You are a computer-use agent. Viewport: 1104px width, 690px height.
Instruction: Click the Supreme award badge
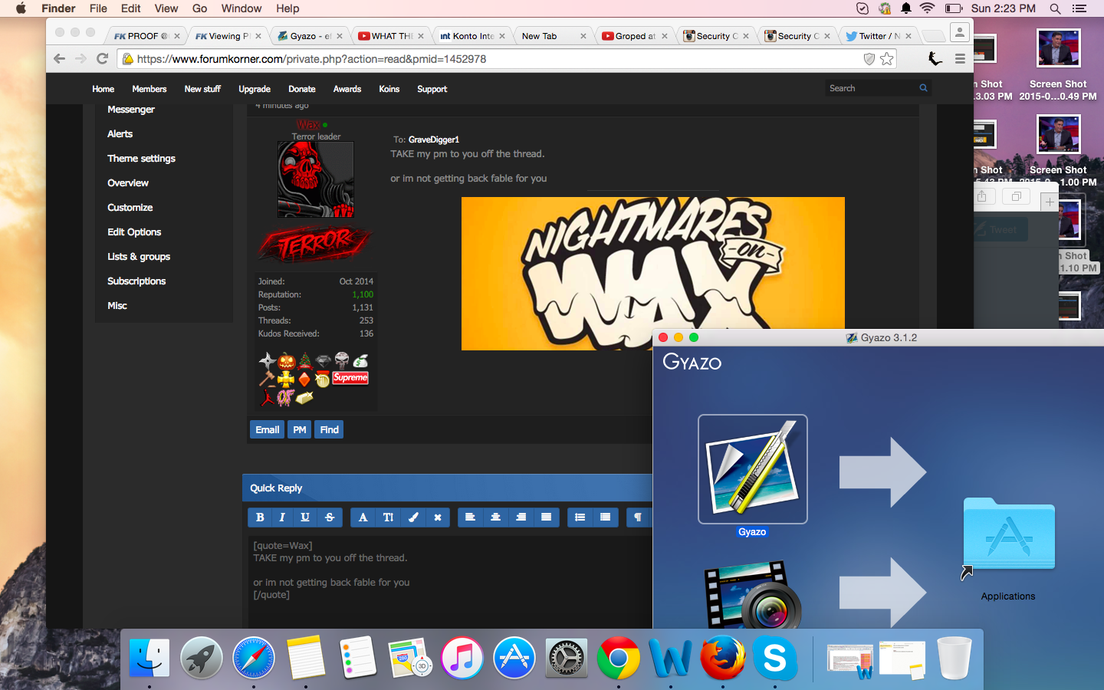(350, 378)
